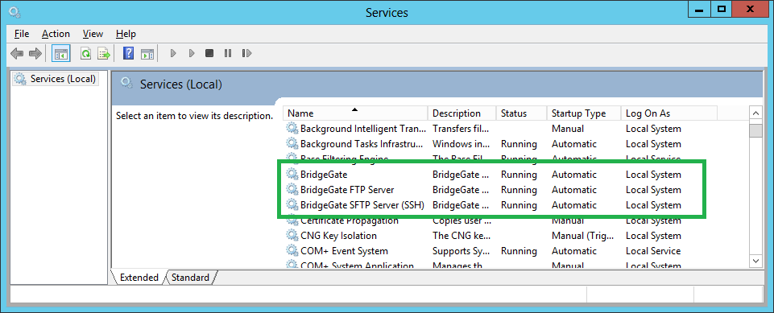Close the Services window
The image size is (774, 313).
click(751, 10)
